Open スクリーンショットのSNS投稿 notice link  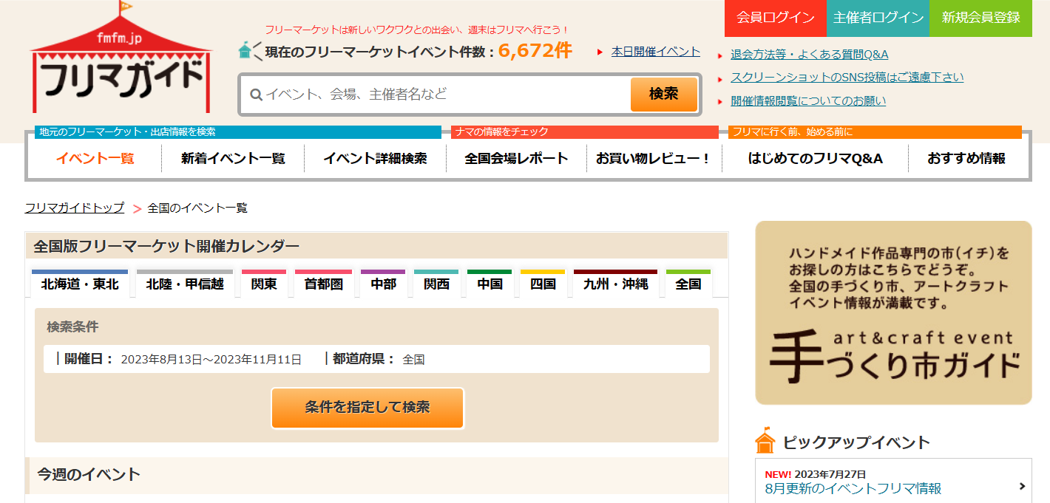click(x=847, y=78)
